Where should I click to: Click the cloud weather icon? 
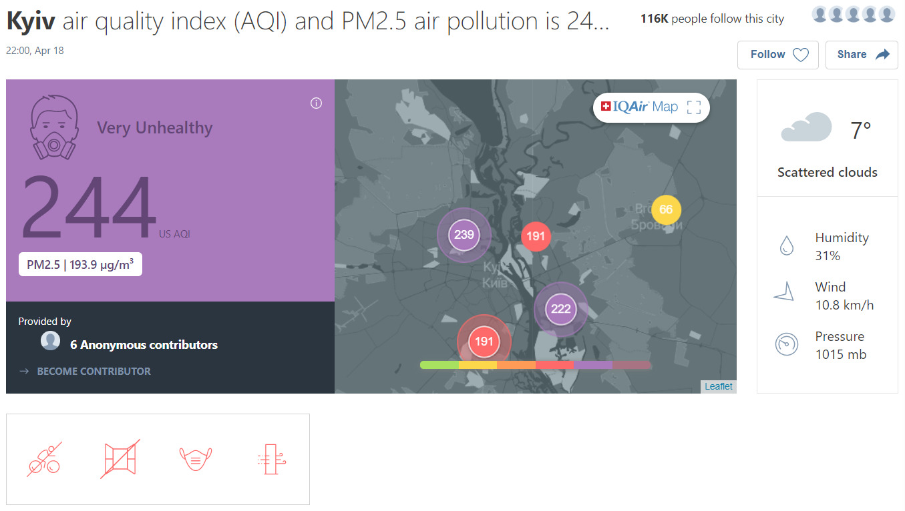pyautogui.click(x=806, y=128)
